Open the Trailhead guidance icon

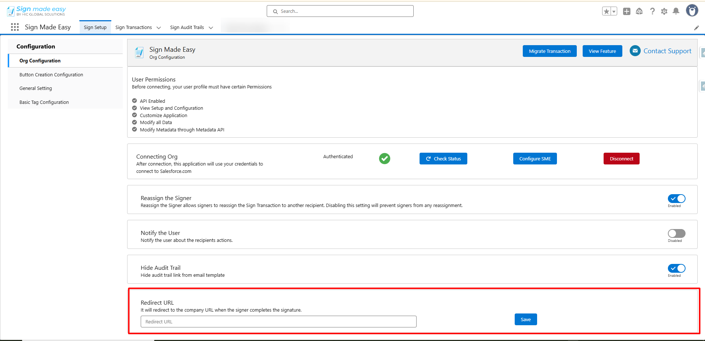639,11
